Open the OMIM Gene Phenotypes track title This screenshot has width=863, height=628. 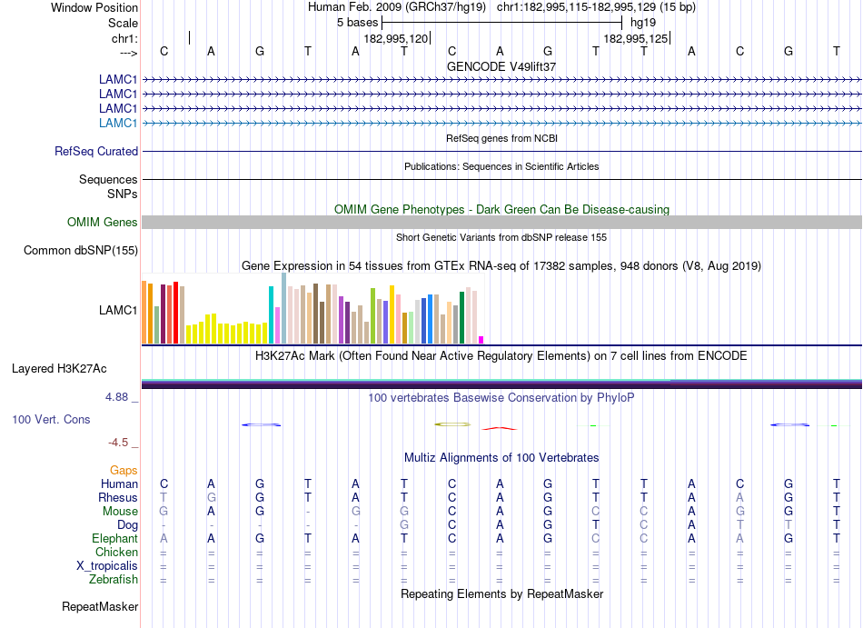501,209
